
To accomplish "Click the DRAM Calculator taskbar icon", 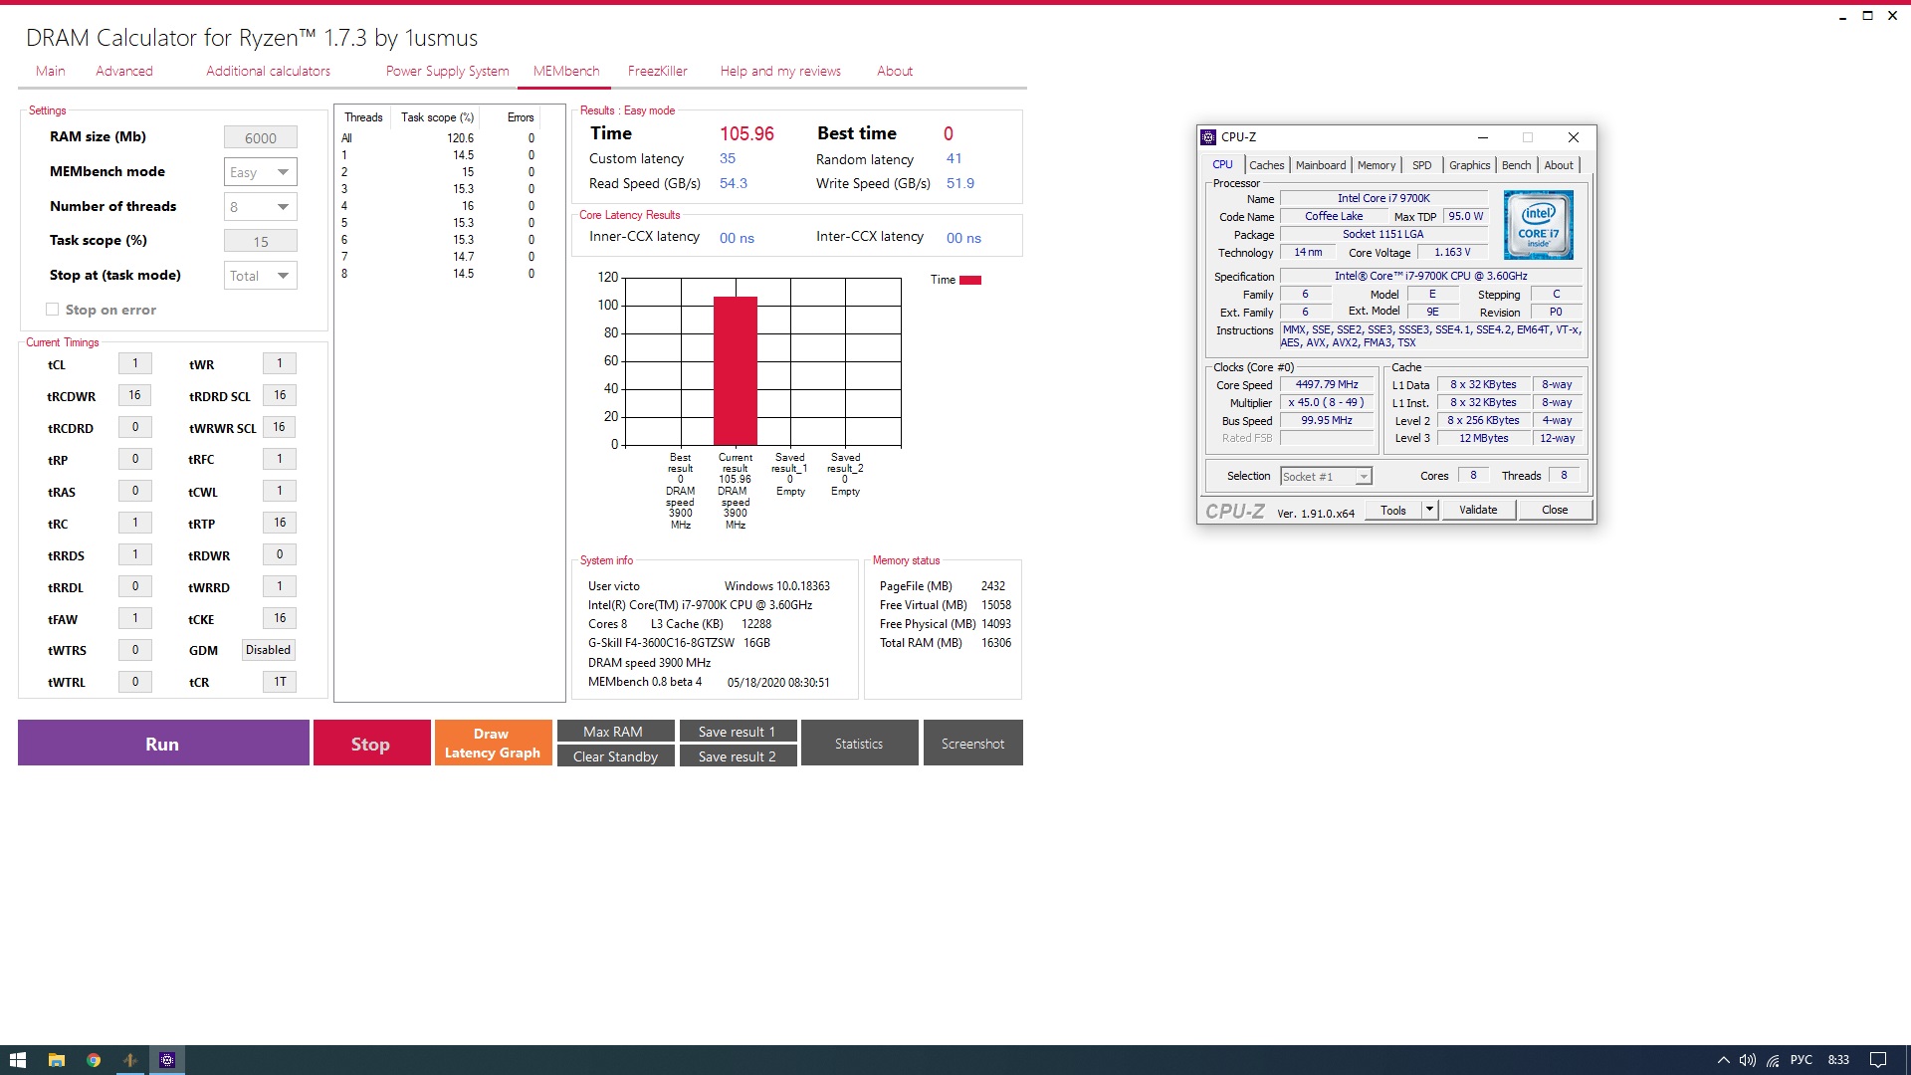I will pos(130,1060).
